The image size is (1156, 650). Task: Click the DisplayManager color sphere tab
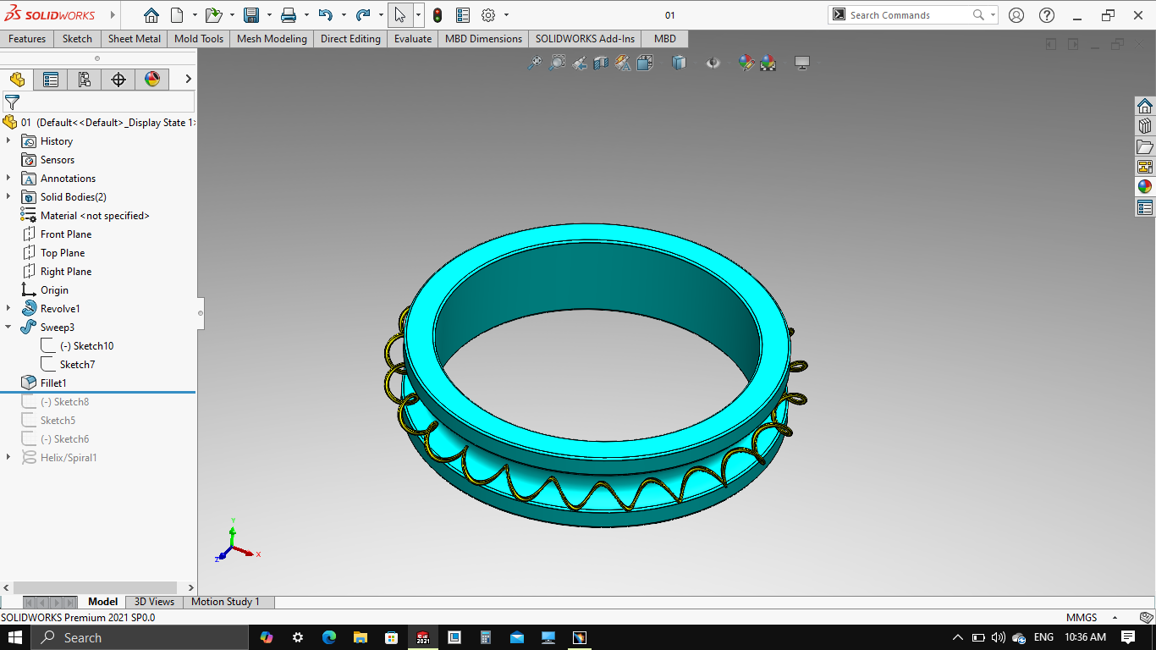coord(152,80)
